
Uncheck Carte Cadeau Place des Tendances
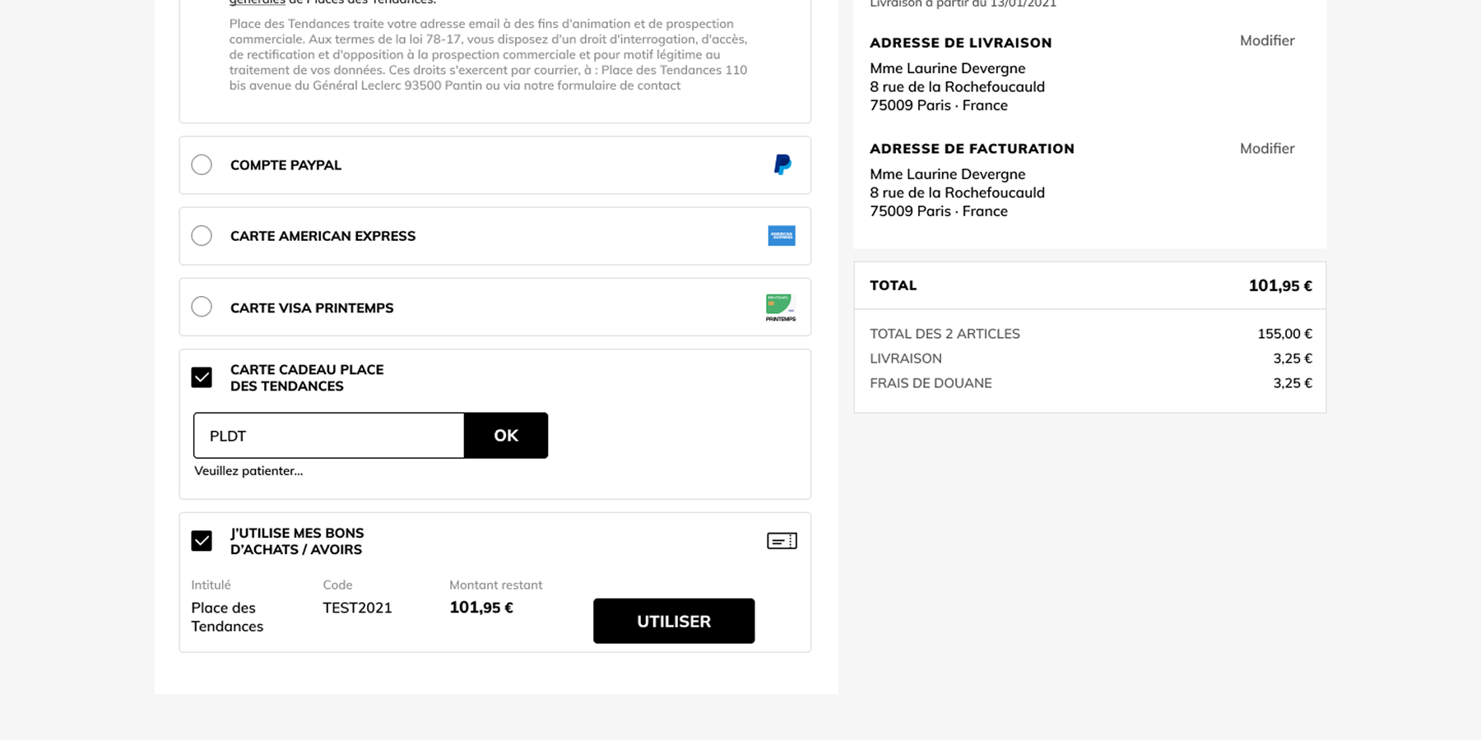202,377
